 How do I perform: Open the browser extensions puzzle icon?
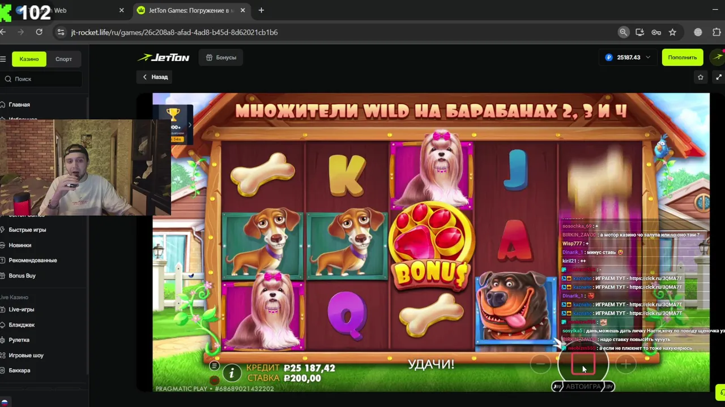click(x=717, y=32)
